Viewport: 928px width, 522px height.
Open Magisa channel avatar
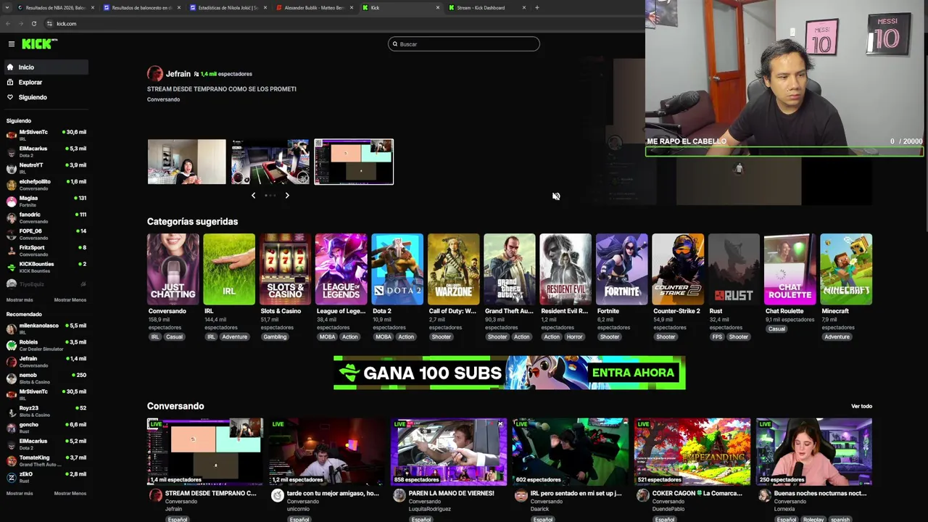[11, 201]
